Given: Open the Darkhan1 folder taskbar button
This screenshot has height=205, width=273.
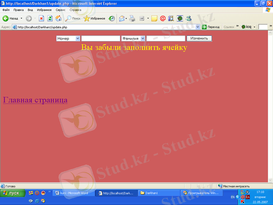Looking at the screenshot, I should [x=159, y=193].
